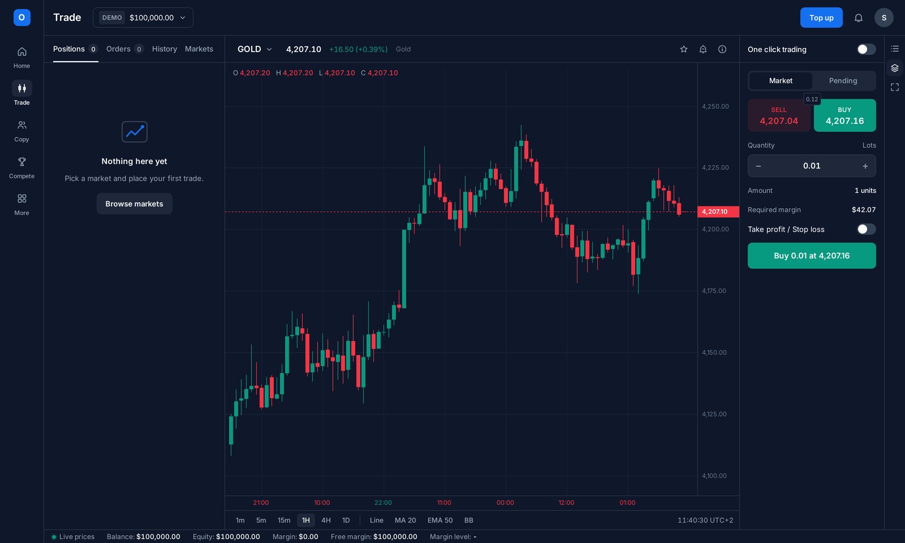The height and width of the screenshot is (543, 905).
Task: Toggle the BB indicator
Action: (x=468, y=520)
